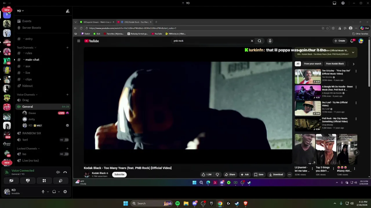Open Spotify from the Windows taskbar
This screenshot has width=371, height=208.
177,203
